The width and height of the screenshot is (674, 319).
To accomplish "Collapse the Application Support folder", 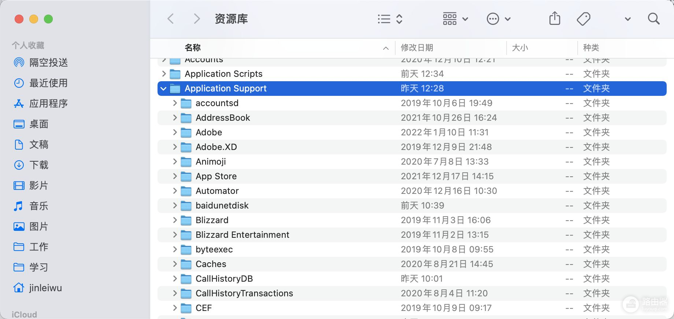I will pyautogui.click(x=163, y=89).
